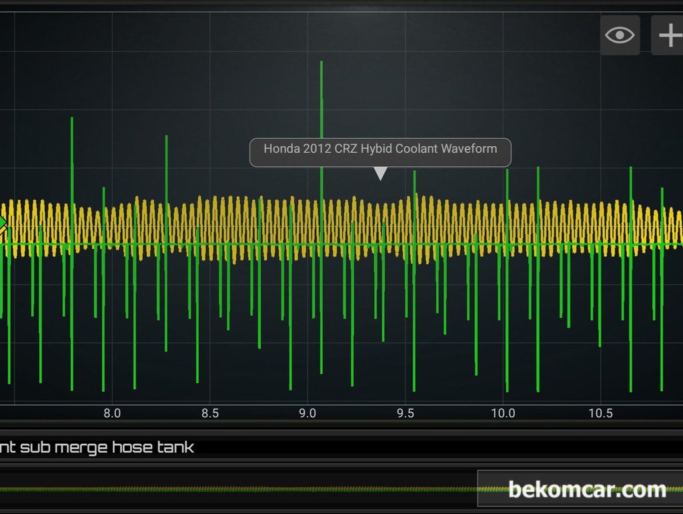Select the 9.0 mark on time axis
Image resolution: width=683 pixels, height=514 pixels.
click(307, 413)
